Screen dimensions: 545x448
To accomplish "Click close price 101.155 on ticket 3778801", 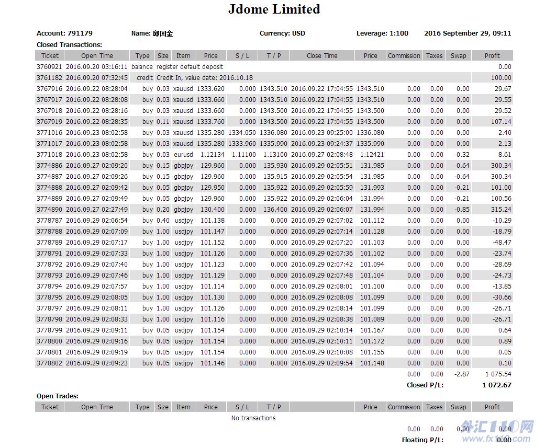I will tap(372, 352).
